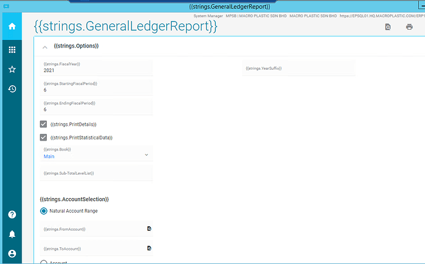
Task: Click the YearSuffix input field
Action: [x=298, y=68]
